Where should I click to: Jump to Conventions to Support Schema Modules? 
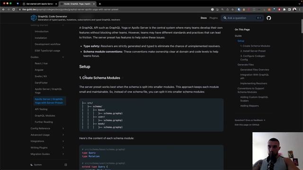(x=250, y=90)
